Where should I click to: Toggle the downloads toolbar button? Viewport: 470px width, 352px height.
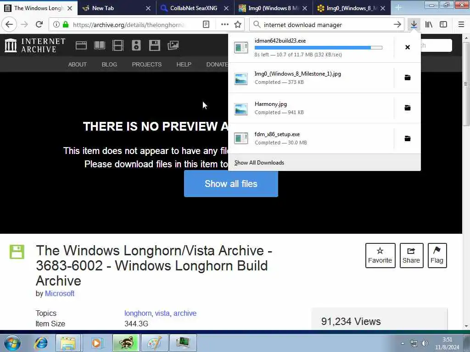pos(414,25)
